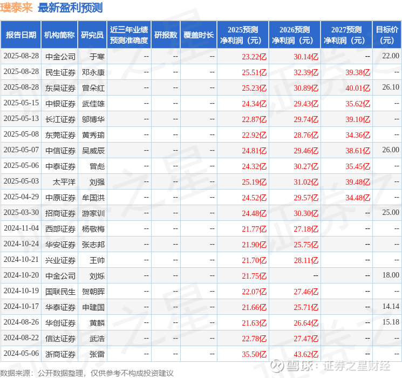Select 长江证券 institution cell

[x=60, y=119]
